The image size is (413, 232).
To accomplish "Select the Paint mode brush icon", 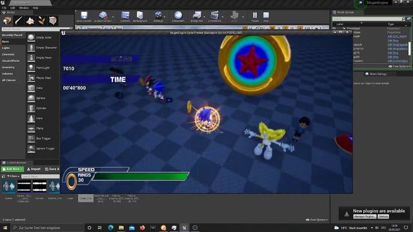I will [x=19, y=21].
